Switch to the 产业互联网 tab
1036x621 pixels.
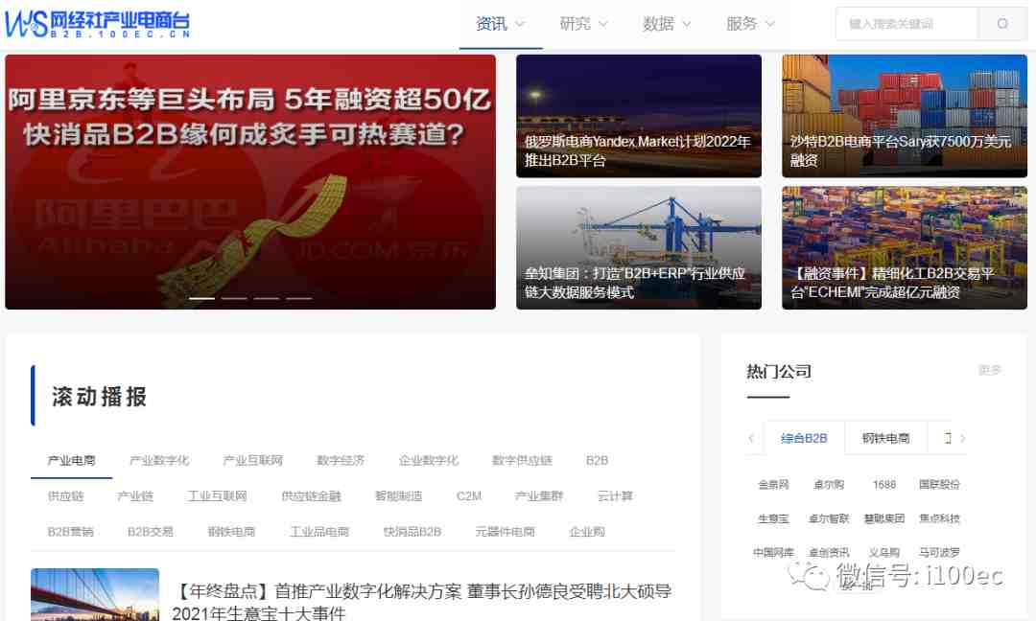[x=253, y=460]
